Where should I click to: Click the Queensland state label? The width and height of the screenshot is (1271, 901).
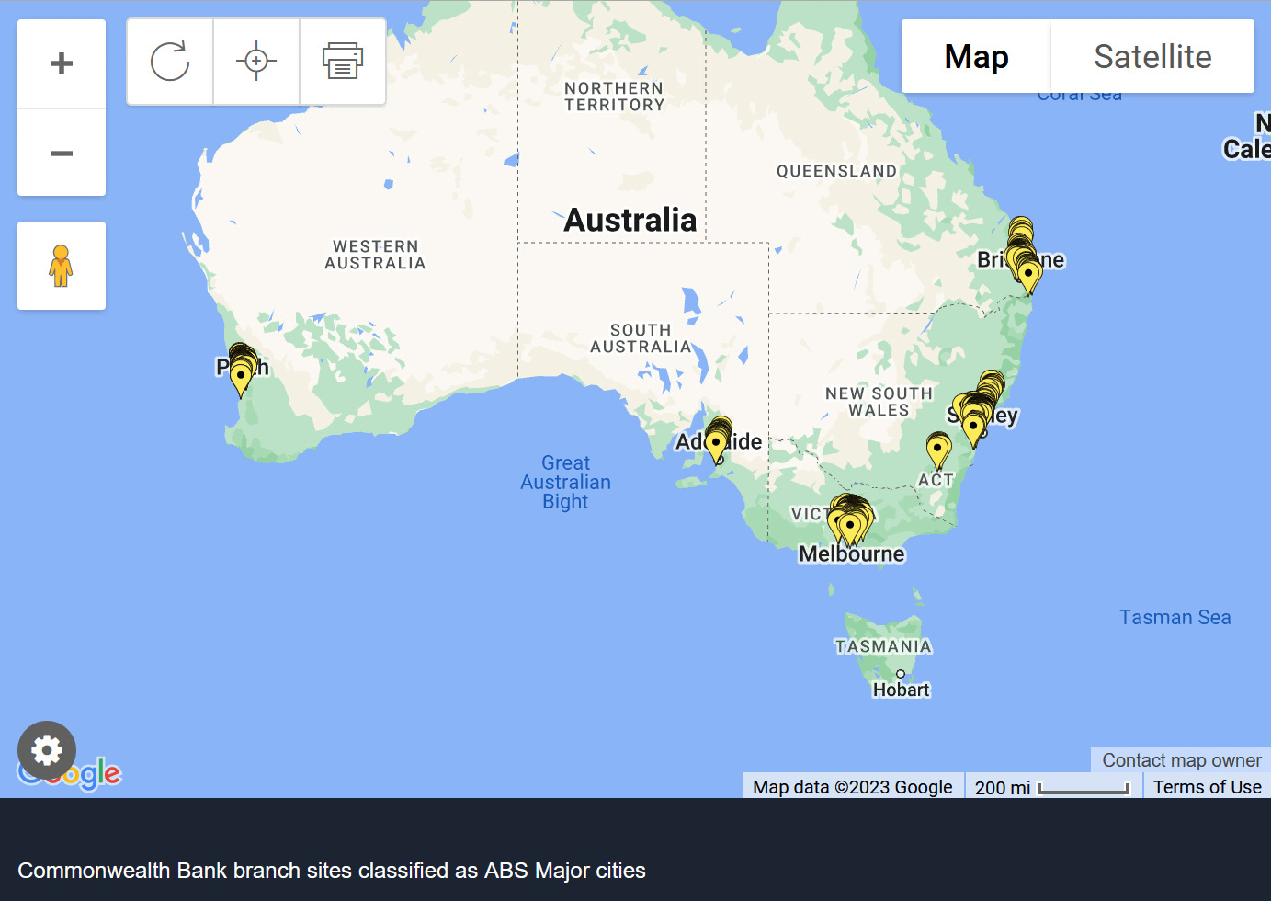click(836, 171)
